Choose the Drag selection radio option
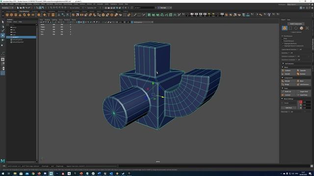 click(x=283, y=39)
